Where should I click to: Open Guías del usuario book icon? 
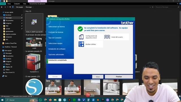[107, 37]
